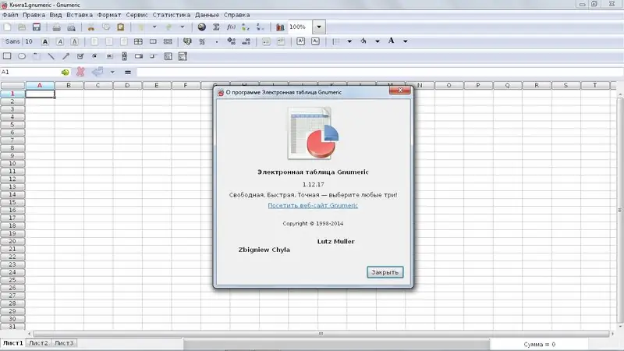Click the Copy icon in the toolbar
This screenshot has height=351, width=624.
click(106, 27)
